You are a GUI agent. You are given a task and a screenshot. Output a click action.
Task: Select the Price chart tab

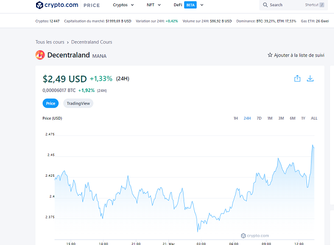pos(51,103)
